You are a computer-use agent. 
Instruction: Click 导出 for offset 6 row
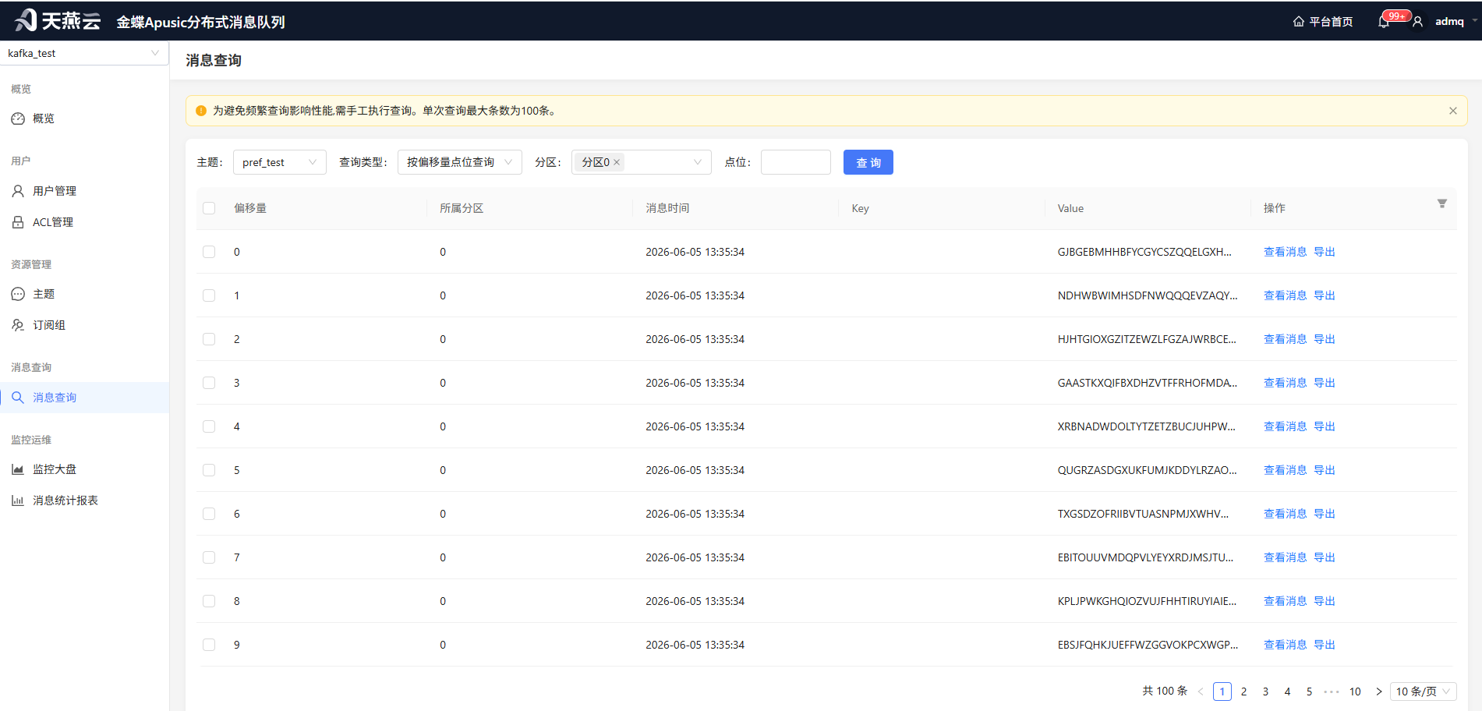(x=1325, y=514)
